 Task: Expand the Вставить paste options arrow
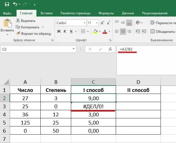tap(7, 34)
